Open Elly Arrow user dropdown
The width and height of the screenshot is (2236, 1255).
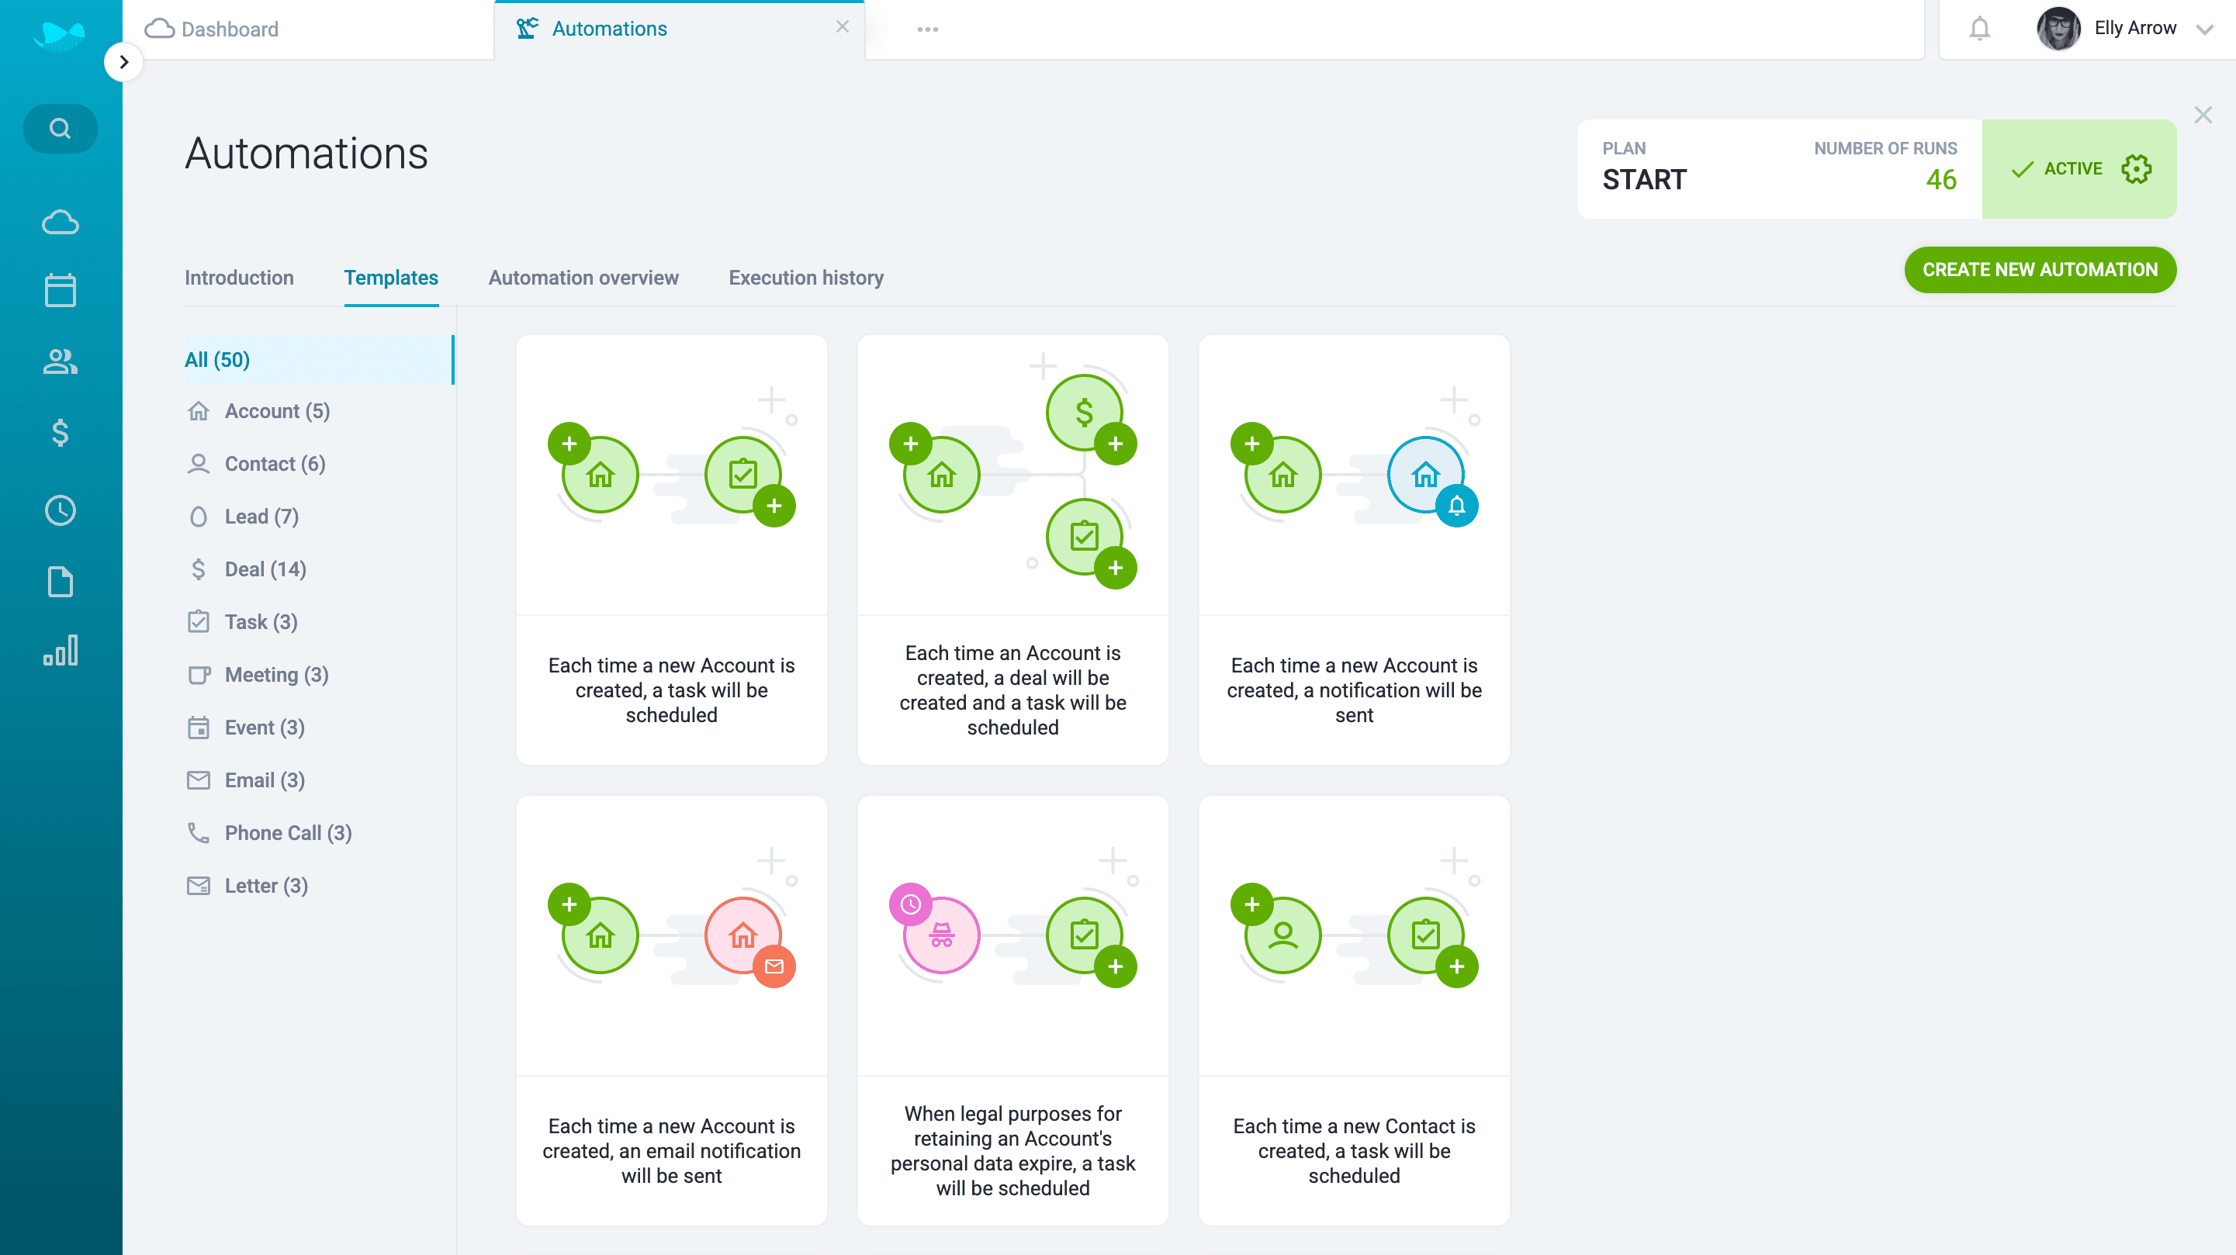2204,29
